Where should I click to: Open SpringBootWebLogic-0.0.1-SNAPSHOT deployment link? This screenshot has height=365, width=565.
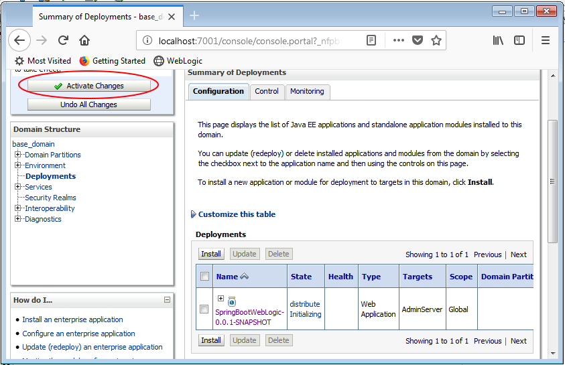[250, 317]
